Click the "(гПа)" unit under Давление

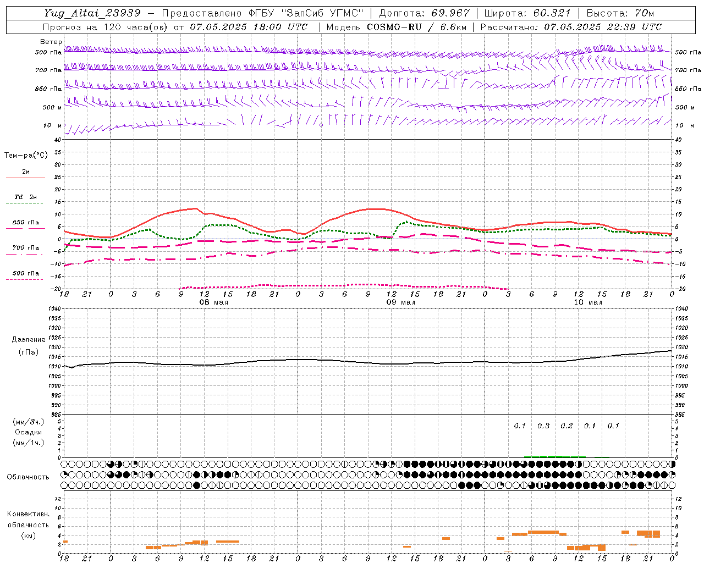coord(29,352)
